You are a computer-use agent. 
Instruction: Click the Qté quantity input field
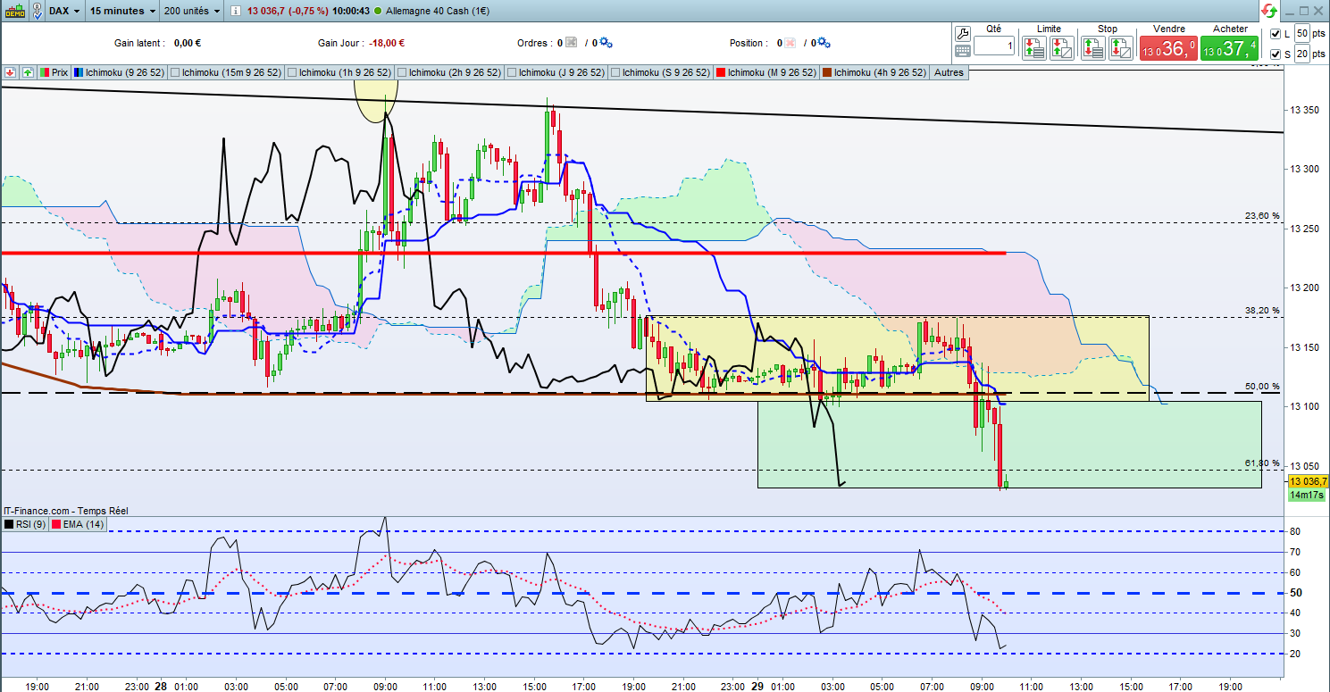coord(993,46)
